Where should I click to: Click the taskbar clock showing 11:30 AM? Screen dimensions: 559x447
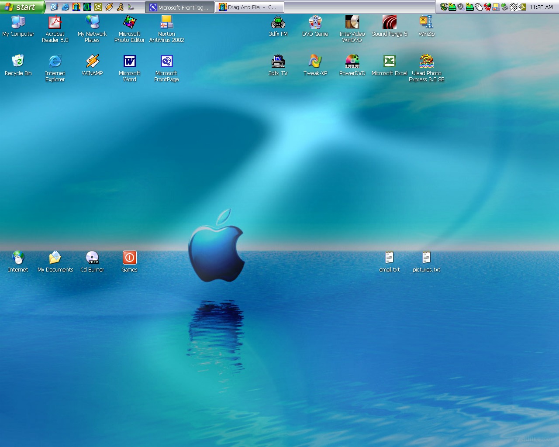541,7
